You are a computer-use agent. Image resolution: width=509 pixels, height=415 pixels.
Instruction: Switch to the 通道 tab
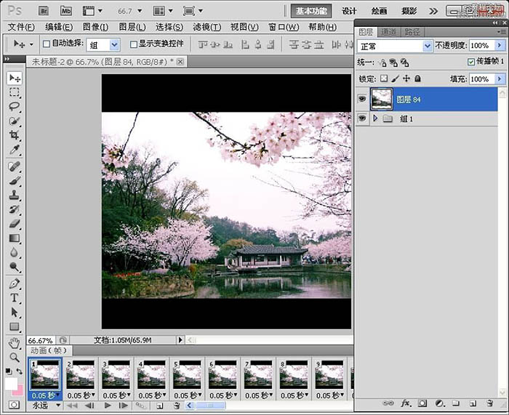click(389, 32)
